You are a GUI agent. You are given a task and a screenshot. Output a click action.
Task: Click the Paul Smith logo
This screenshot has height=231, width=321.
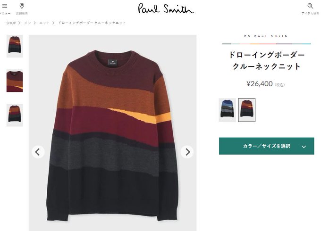click(166, 8)
